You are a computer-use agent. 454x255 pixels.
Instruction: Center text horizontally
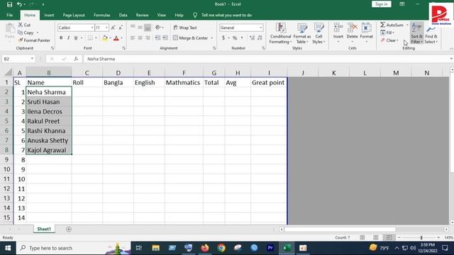140,38
